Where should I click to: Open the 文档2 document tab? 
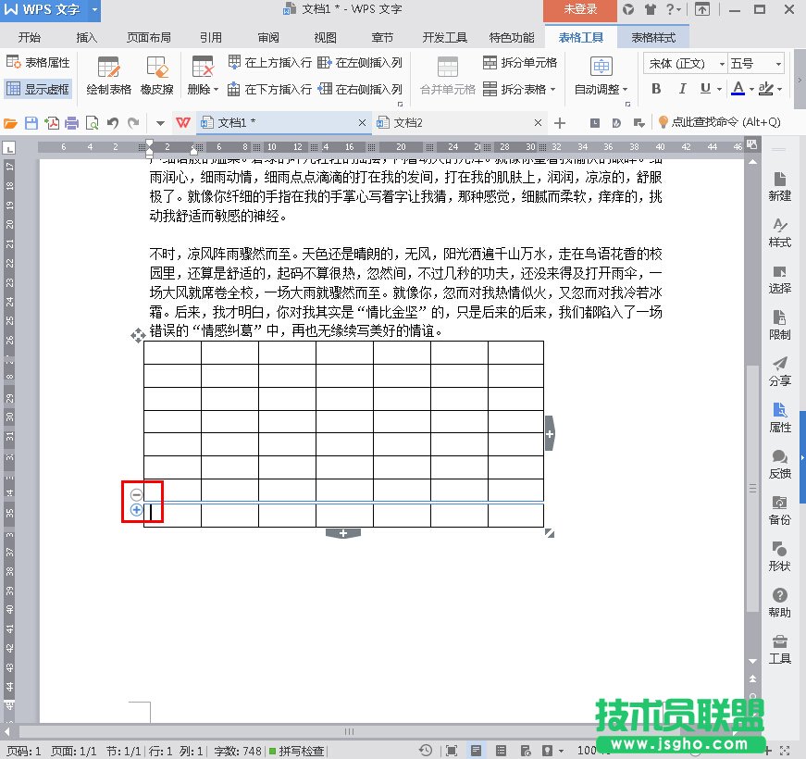click(x=408, y=123)
